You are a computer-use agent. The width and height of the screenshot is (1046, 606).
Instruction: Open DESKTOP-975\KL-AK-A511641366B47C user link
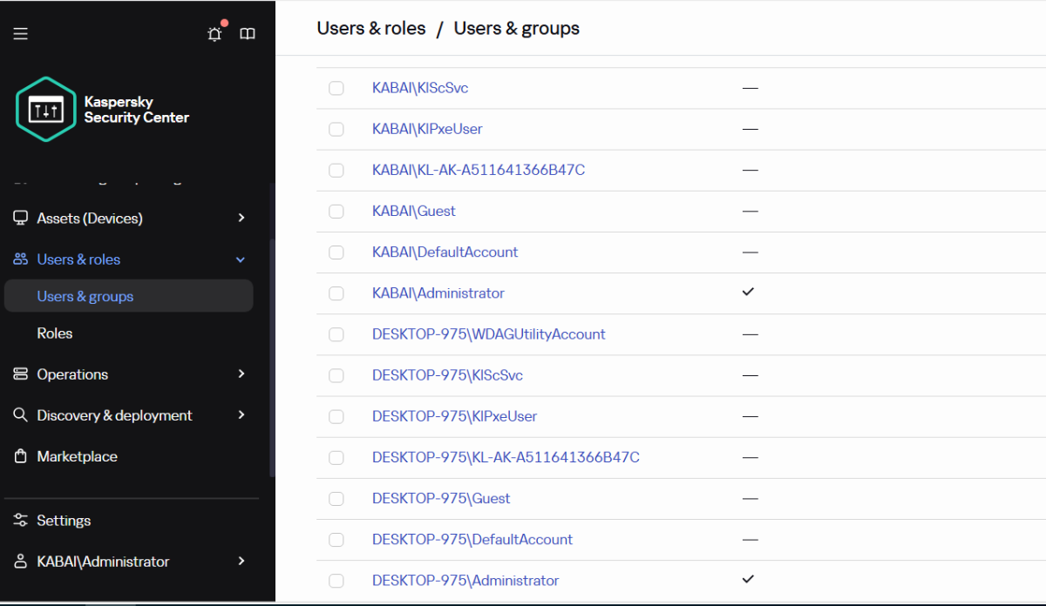coord(506,457)
